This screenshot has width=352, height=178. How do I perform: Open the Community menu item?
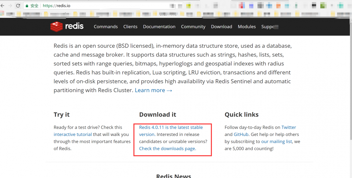coord(193,27)
